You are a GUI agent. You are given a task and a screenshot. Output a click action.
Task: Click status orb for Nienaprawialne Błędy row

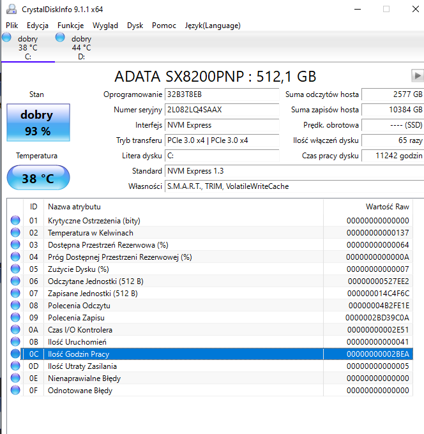point(15,378)
